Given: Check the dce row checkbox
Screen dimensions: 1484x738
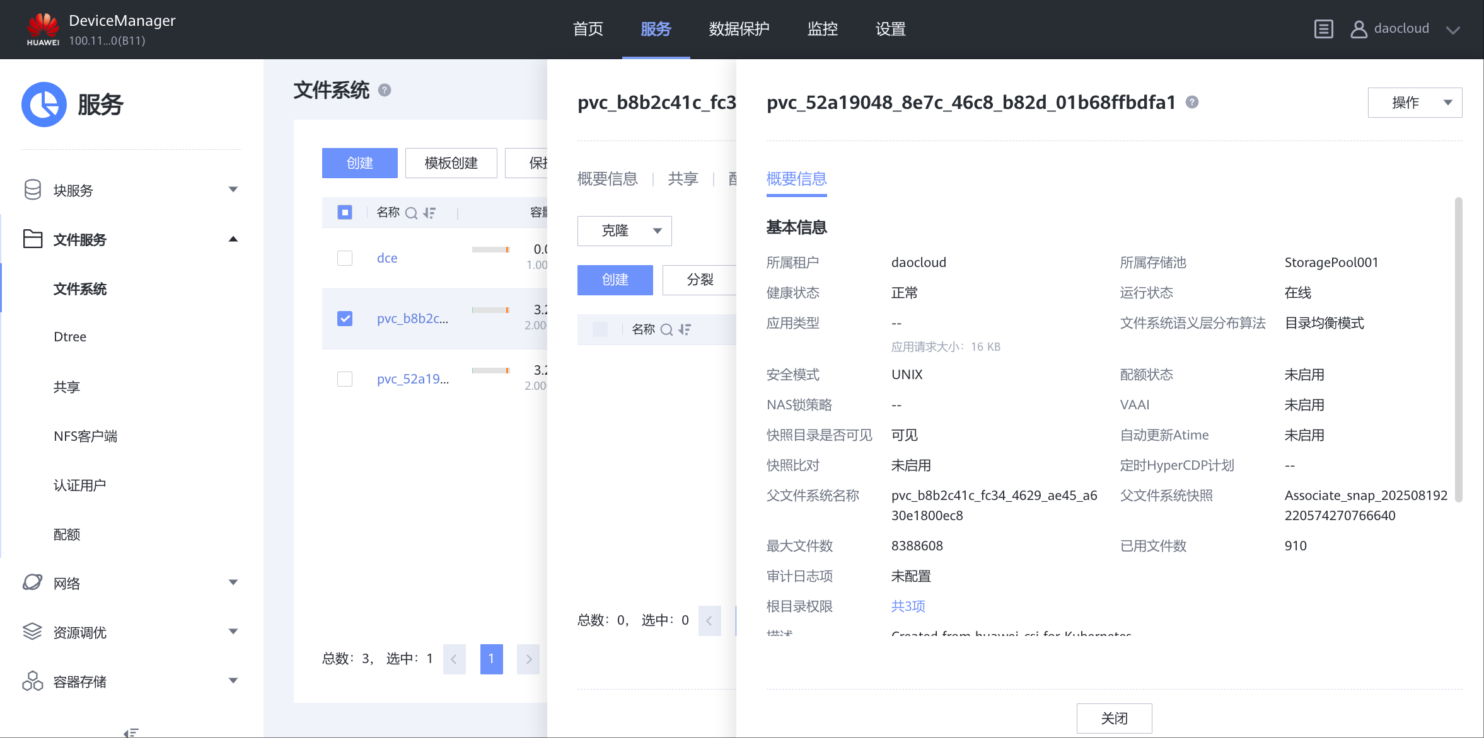Looking at the screenshot, I should [345, 258].
